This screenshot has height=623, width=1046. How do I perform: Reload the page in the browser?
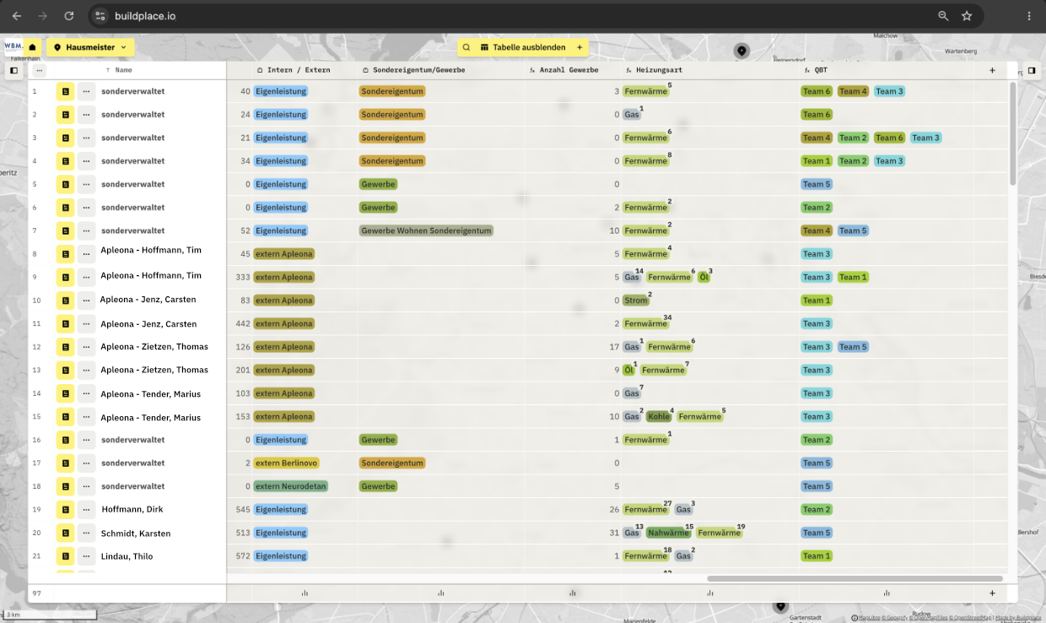[69, 16]
